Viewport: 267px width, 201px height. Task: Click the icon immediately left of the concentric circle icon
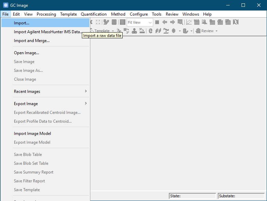166,31
